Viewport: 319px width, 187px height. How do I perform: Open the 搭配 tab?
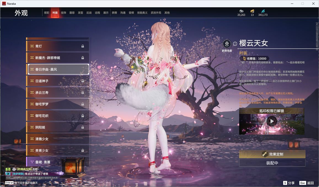[47, 13]
